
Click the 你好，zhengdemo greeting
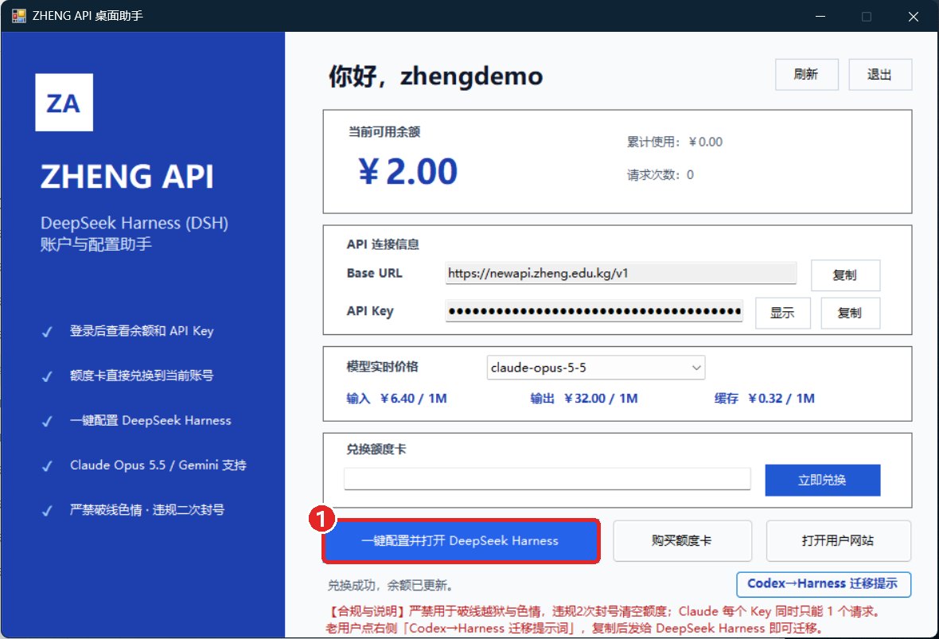(435, 76)
